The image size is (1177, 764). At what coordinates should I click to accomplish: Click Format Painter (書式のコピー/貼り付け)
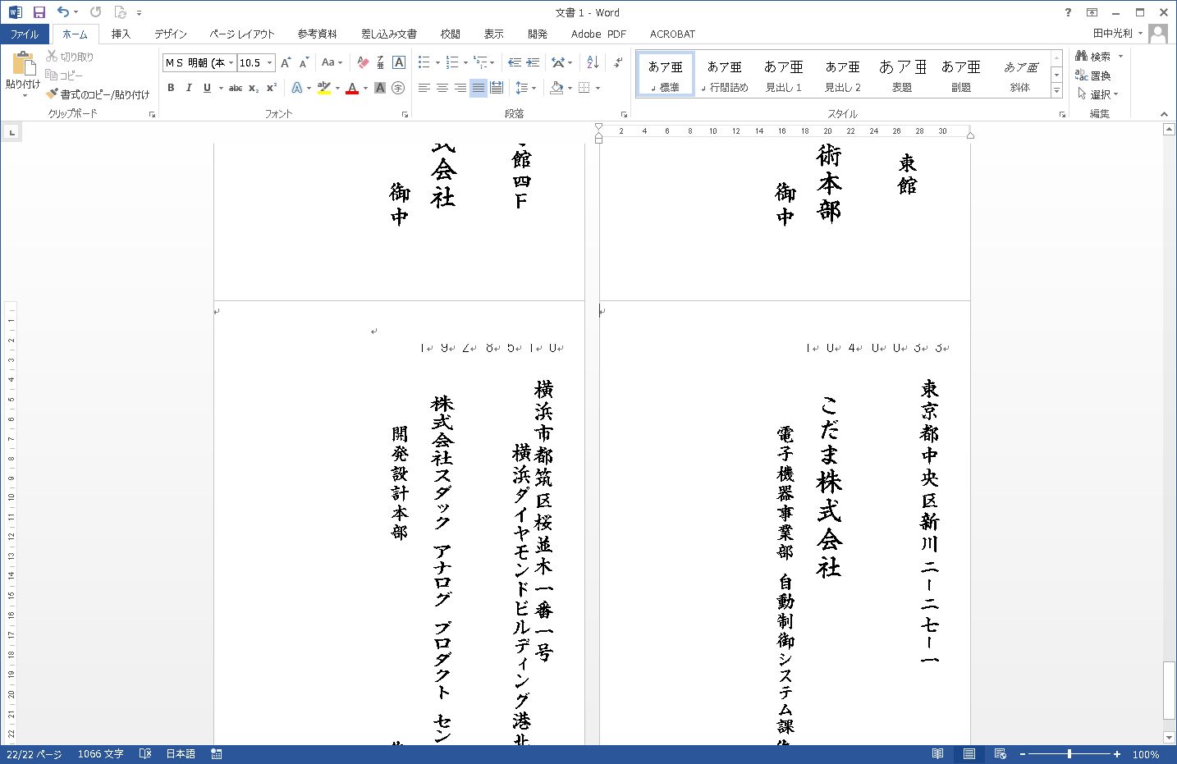click(98, 94)
